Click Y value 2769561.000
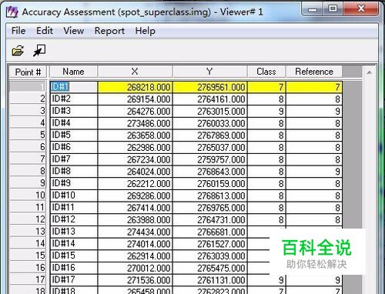This screenshot has width=385, height=294. [x=210, y=87]
